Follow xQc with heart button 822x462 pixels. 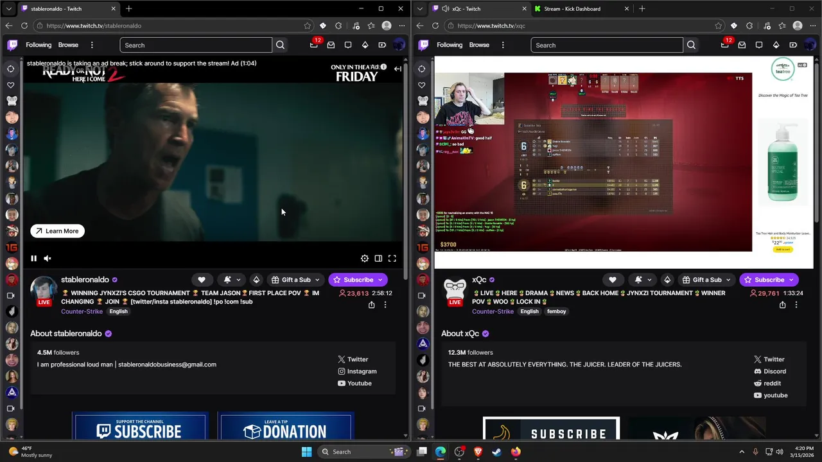click(x=613, y=280)
